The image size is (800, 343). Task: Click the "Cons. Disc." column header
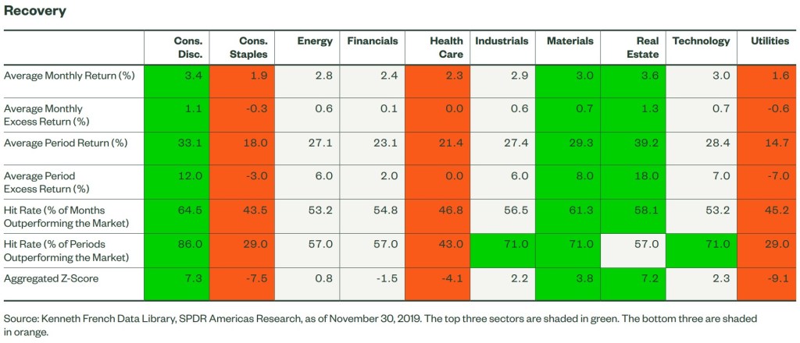[188, 48]
